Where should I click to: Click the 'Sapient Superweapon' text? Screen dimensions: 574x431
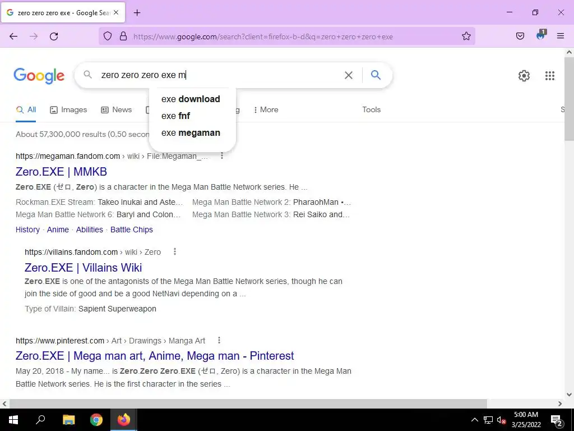[117, 309]
